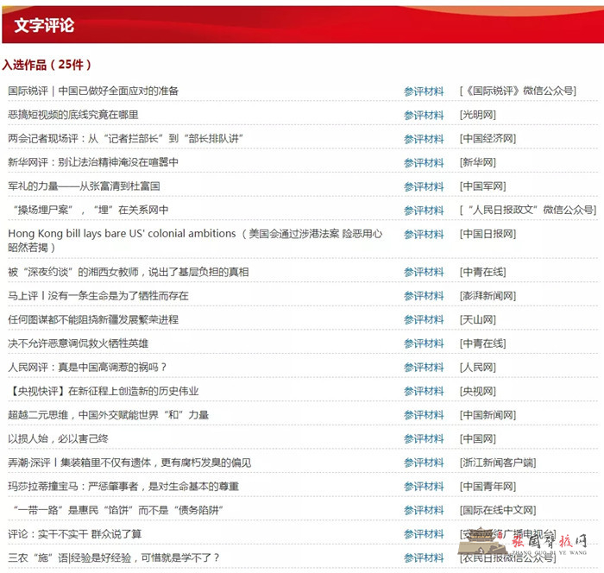
Task: Open 参评材料 for 马上评 没有一条生命 row
Action: tap(424, 296)
